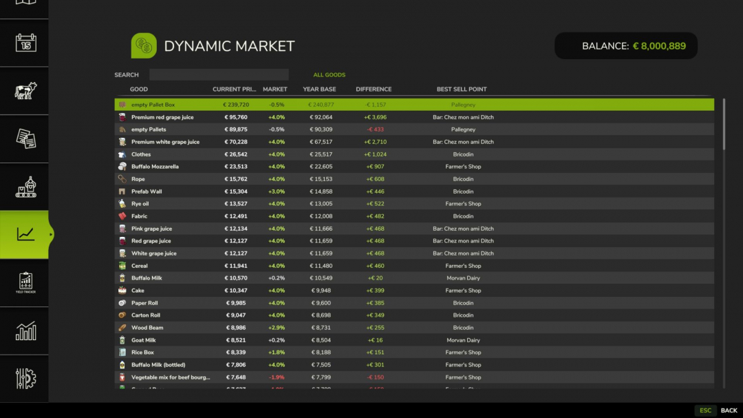743x418 pixels.
Task: Click the Dynamic Market coin logo
Action: click(x=144, y=45)
